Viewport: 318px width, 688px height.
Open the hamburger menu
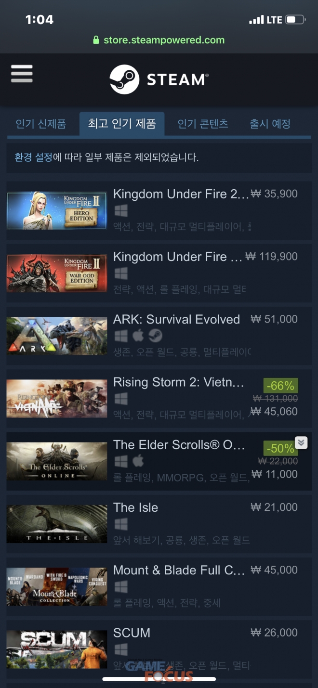click(22, 74)
